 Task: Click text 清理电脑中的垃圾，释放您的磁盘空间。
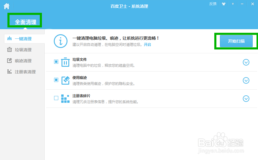click(x=104, y=66)
